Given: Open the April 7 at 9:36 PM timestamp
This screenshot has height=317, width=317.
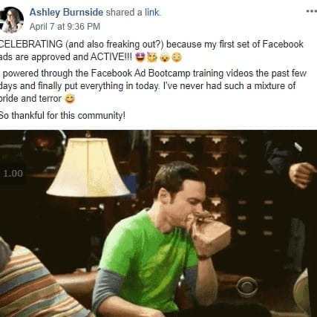Looking at the screenshot, I should [65, 27].
